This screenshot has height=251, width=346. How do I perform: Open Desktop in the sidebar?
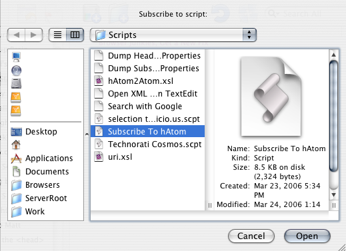pyautogui.click(x=45, y=132)
